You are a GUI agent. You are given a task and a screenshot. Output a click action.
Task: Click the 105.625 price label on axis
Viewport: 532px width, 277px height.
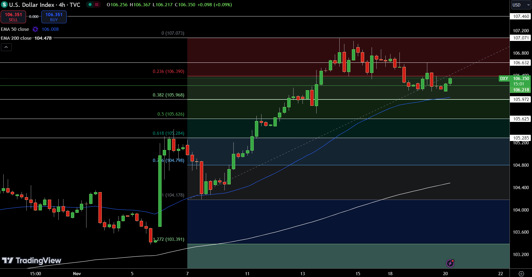[x=521, y=119]
